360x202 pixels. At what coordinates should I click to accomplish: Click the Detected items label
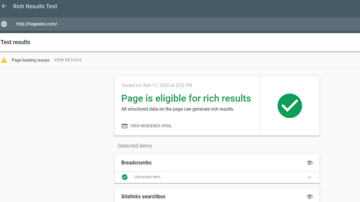135,146
